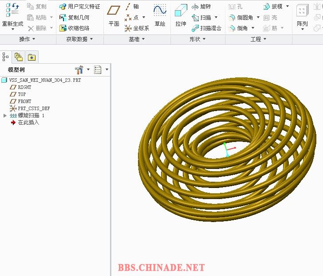The image size is (323, 276).
Task: Start the Sketch (草绘) tool
Action: 160,16
